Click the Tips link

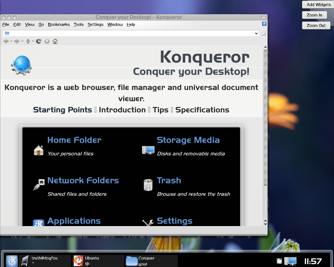pyautogui.click(x=160, y=110)
